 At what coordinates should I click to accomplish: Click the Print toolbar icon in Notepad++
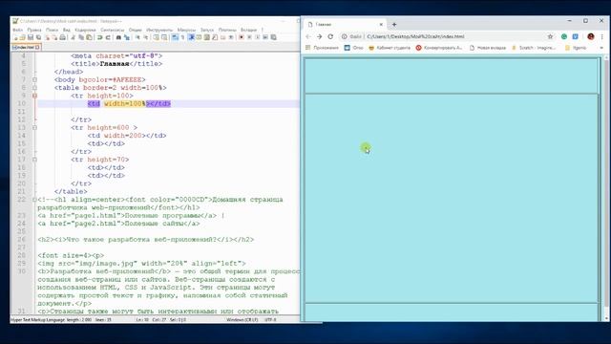[x=62, y=37]
